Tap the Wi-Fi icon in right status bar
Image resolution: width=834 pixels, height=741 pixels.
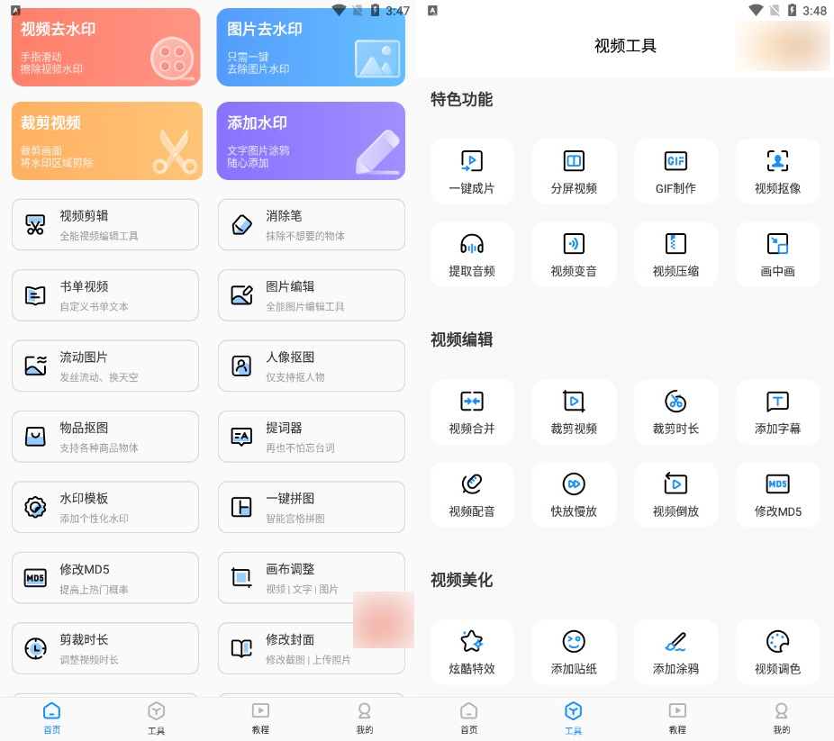click(x=756, y=10)
